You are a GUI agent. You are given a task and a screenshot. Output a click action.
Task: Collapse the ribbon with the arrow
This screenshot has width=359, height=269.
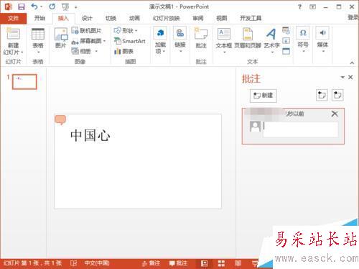point(352,63)
